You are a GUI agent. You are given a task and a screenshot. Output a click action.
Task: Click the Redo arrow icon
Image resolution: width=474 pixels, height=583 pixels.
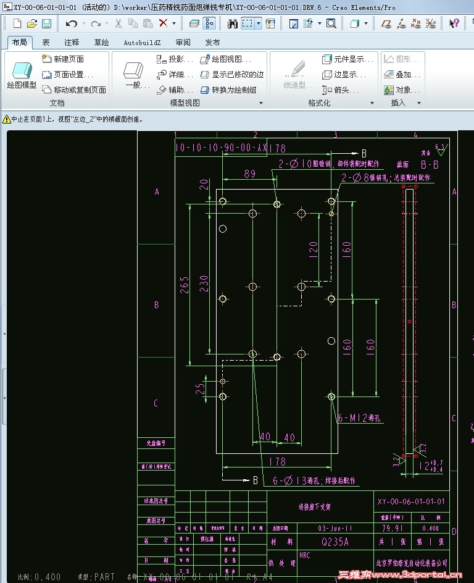pos(96,23)
